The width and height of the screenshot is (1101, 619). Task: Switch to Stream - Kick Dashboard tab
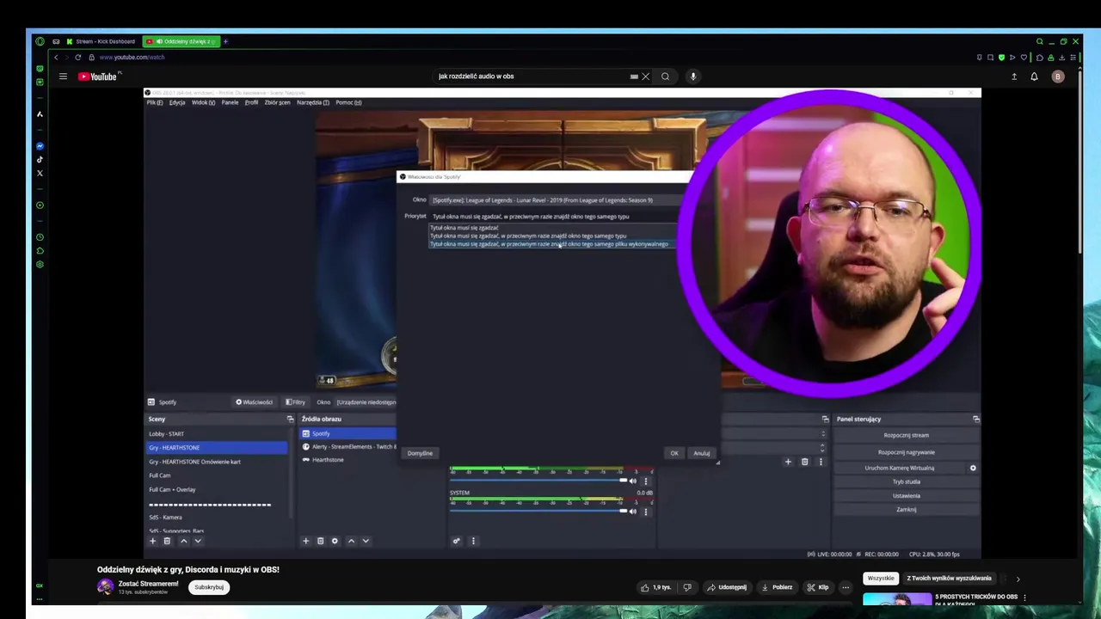[100, 41]
